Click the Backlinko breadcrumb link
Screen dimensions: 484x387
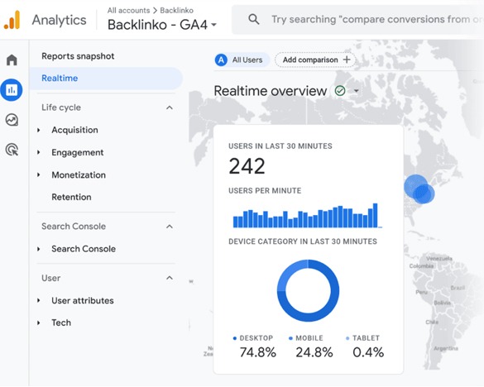(176, 11)
